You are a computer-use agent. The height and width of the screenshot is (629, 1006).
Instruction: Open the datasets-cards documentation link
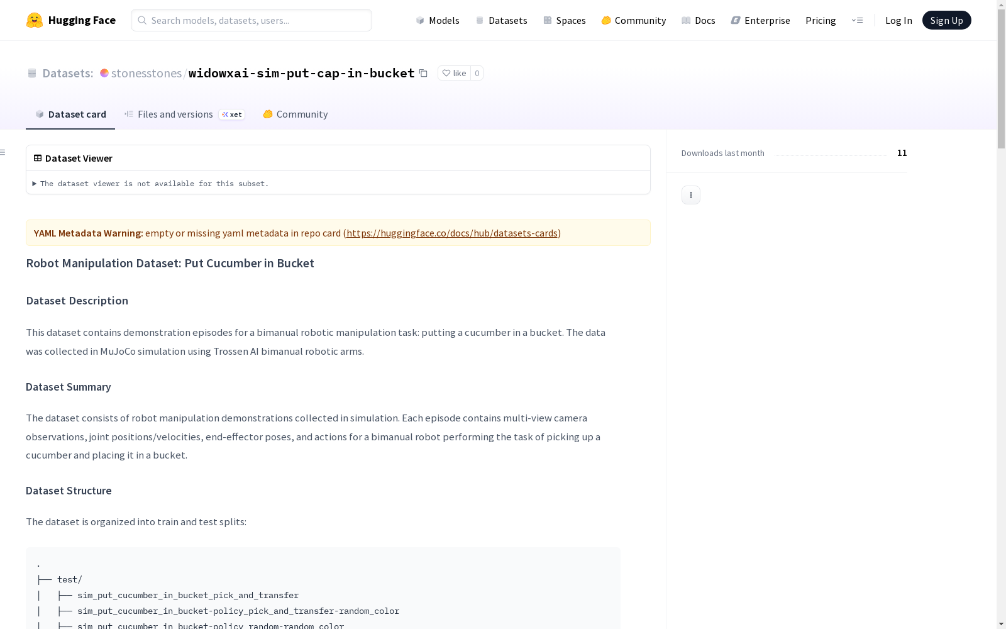coord(452,233)
